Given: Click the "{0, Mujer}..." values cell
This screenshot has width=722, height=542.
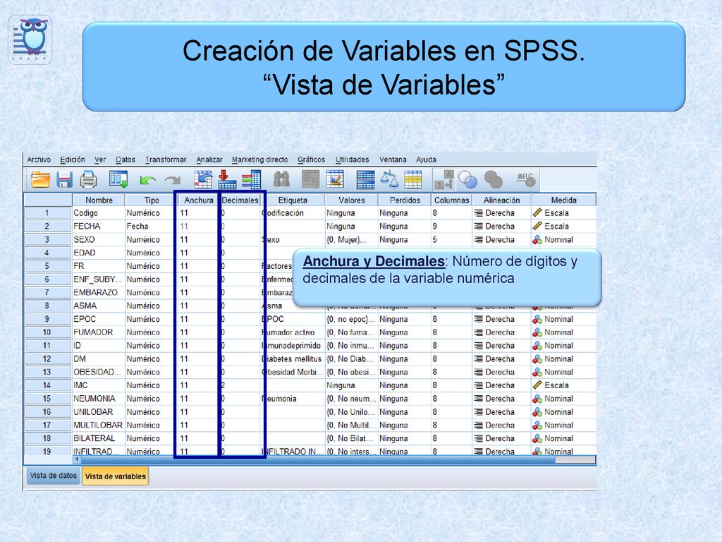Looking at the screenshot, I should point(351,240).
